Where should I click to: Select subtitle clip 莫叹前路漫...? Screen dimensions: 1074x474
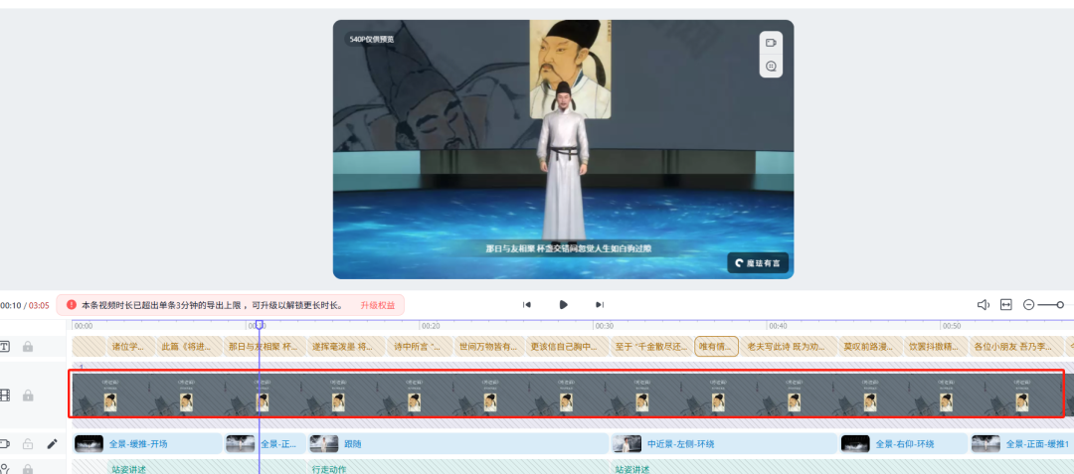870,347
